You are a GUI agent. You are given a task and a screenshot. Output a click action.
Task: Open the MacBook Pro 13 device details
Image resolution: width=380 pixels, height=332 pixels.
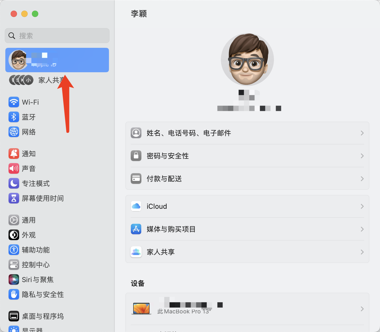click(247, 309)
